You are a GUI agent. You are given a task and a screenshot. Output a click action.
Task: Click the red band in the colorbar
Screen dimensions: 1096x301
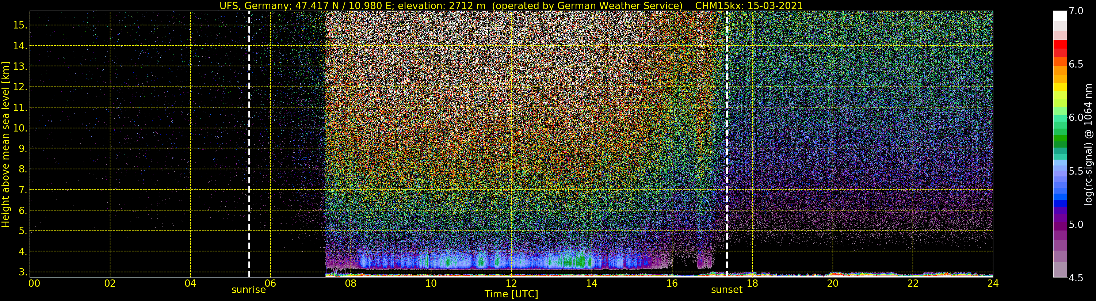click(x=1060, y=45)
